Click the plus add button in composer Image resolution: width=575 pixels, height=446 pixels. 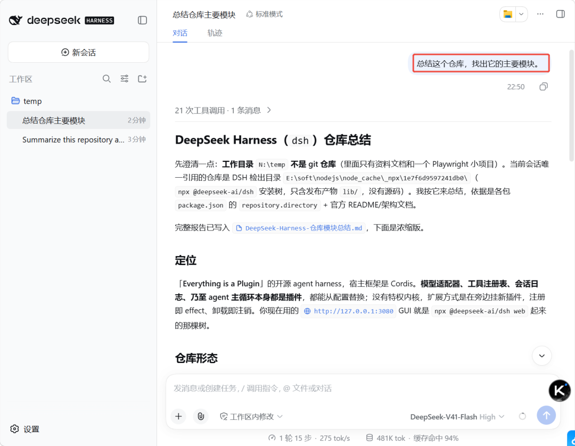[x=178, y=416]
